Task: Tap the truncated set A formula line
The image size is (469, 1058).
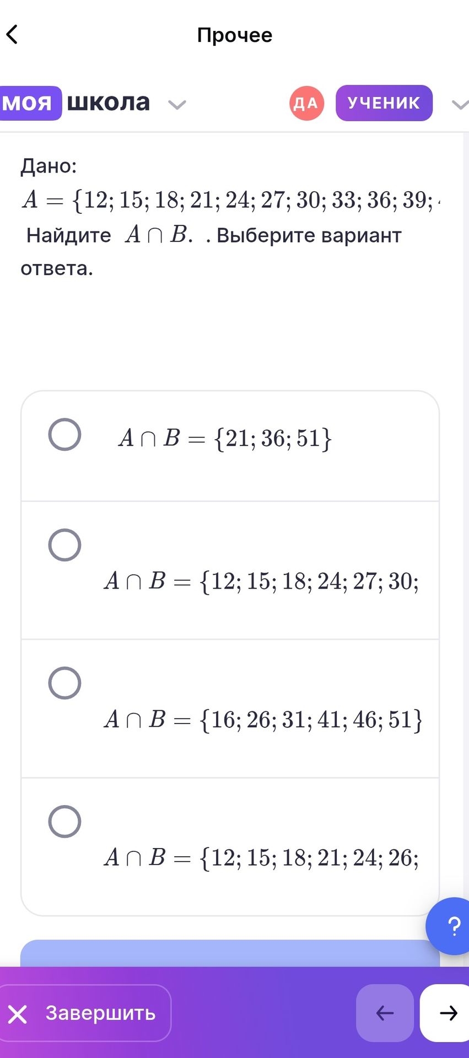Action: click(x=231, y=199)
